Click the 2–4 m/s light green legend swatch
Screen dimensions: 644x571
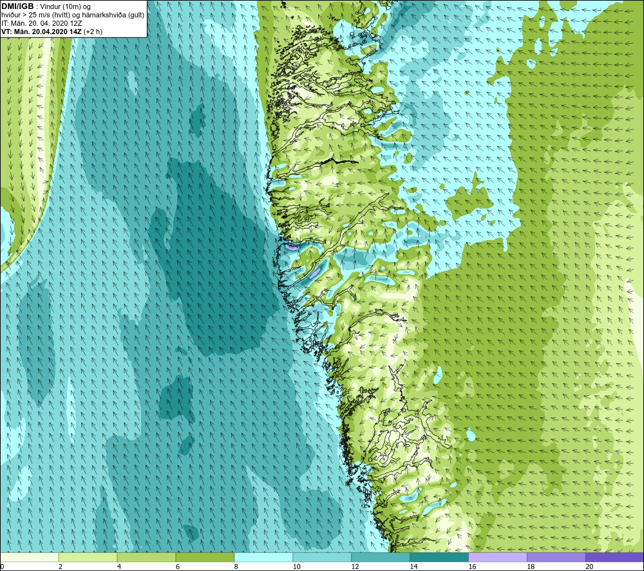point(88,557)
